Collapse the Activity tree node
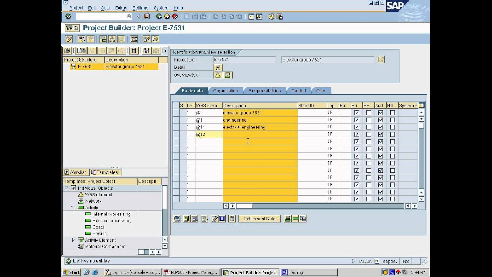The height and width of the screenshot is (277, 492). (73, 207)
